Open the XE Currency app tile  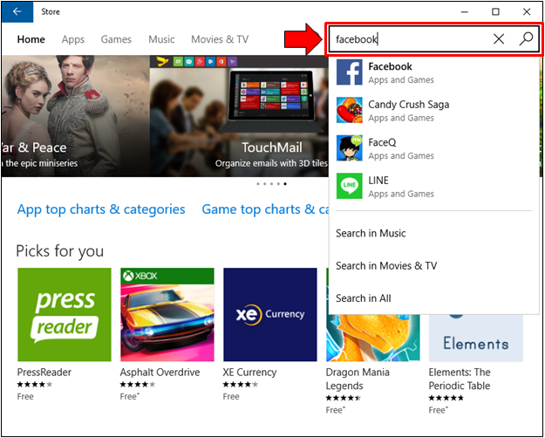point(270,314)
